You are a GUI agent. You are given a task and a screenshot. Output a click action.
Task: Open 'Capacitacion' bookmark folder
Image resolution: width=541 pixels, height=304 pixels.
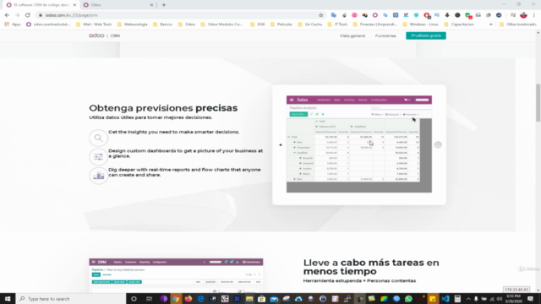point(459,24)
